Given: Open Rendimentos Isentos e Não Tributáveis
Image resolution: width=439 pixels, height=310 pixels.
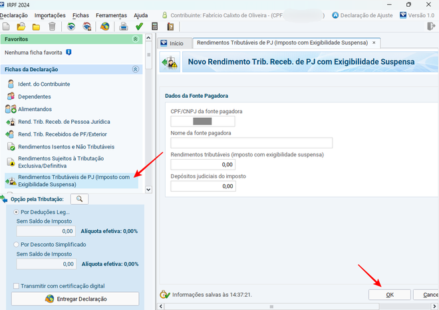Looking at the screenshot, I should [x=67, y=147].
